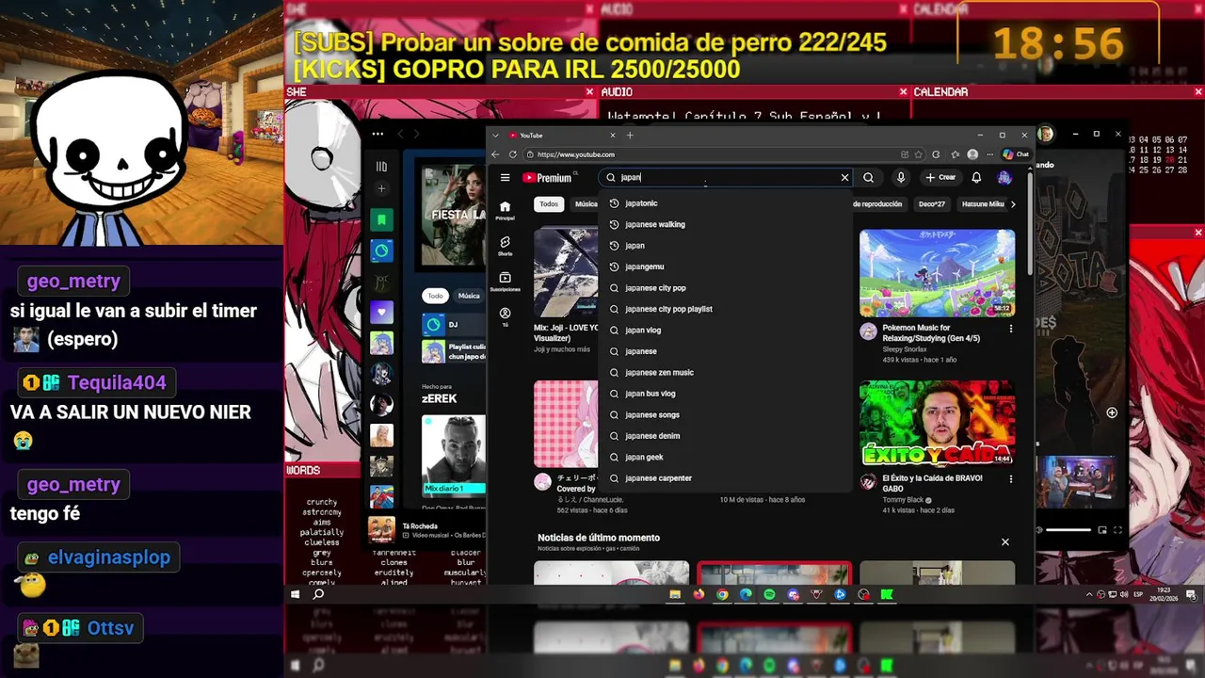Viewport: 1205px width, 678px height.
Task: Open File Explorer from the taskbar
Action: (x=675, y=594)
